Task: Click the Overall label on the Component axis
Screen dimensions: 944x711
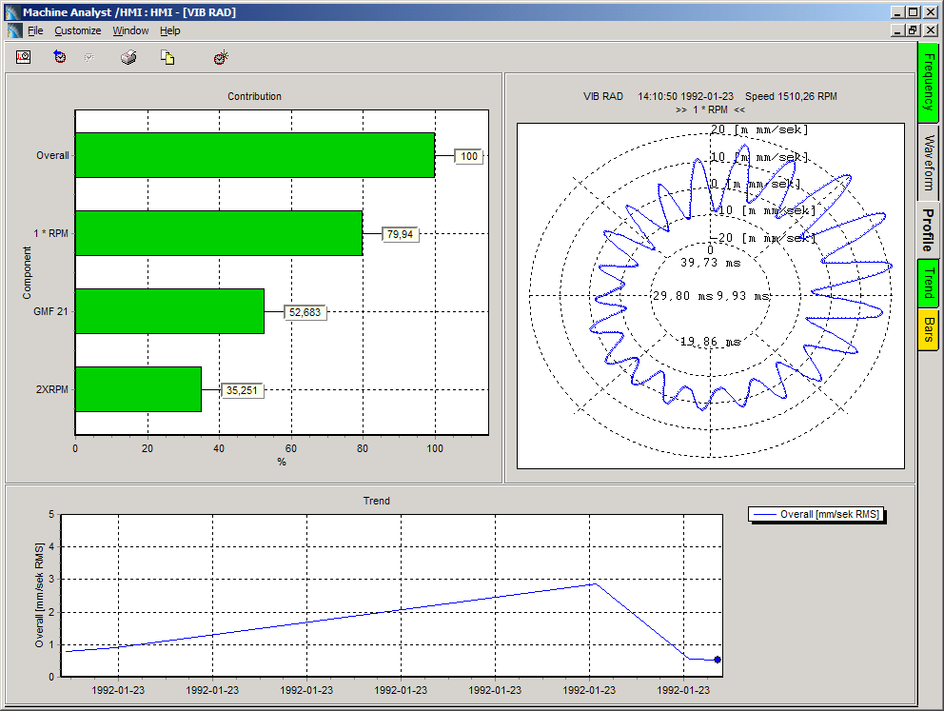Action: (52, 155)
